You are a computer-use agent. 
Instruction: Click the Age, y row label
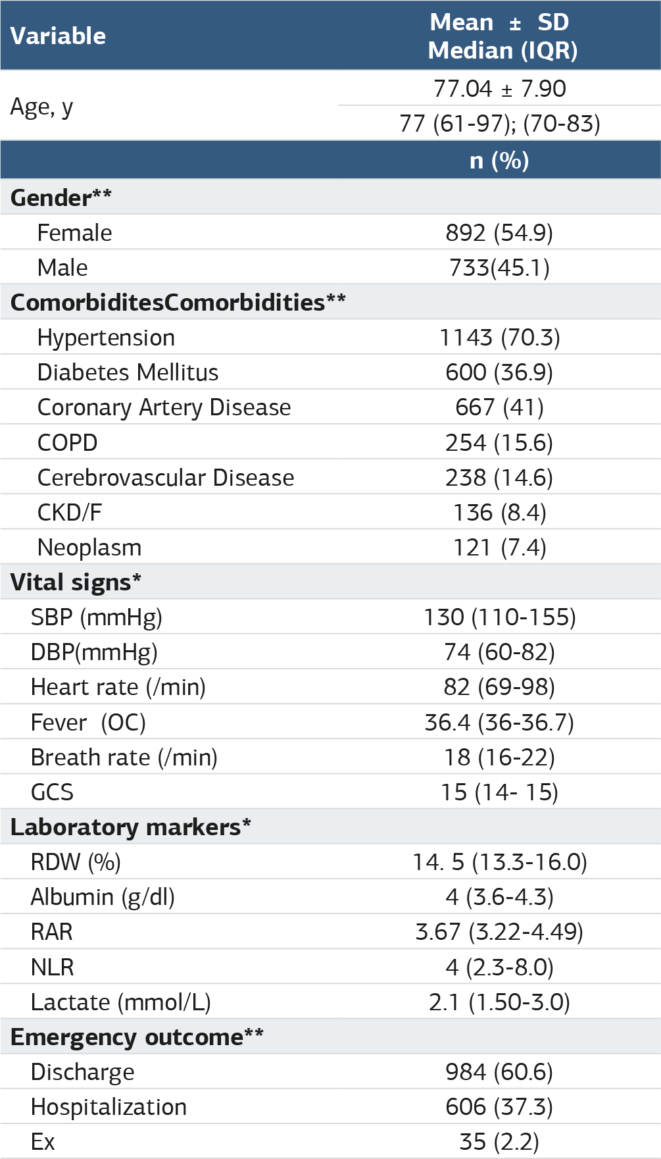pos(41,107)
